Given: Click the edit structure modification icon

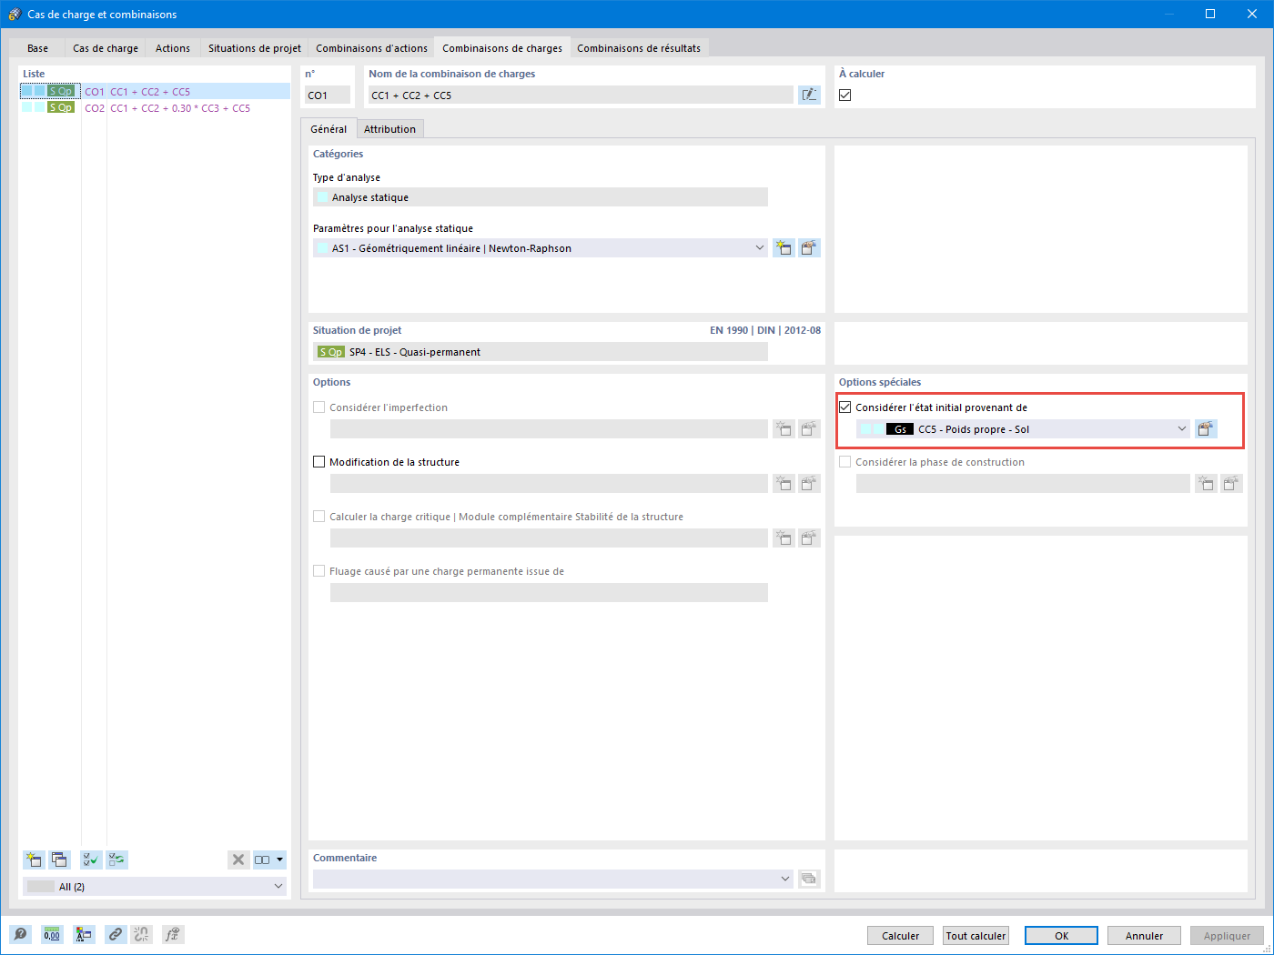Looking at the screenshot, I should tap(809, 484).
